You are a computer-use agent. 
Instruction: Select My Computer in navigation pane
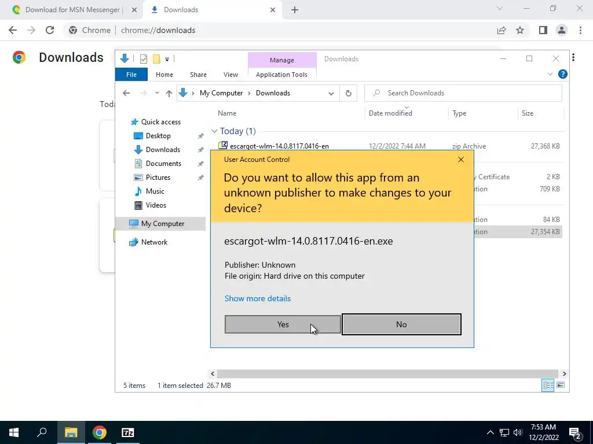161,224
